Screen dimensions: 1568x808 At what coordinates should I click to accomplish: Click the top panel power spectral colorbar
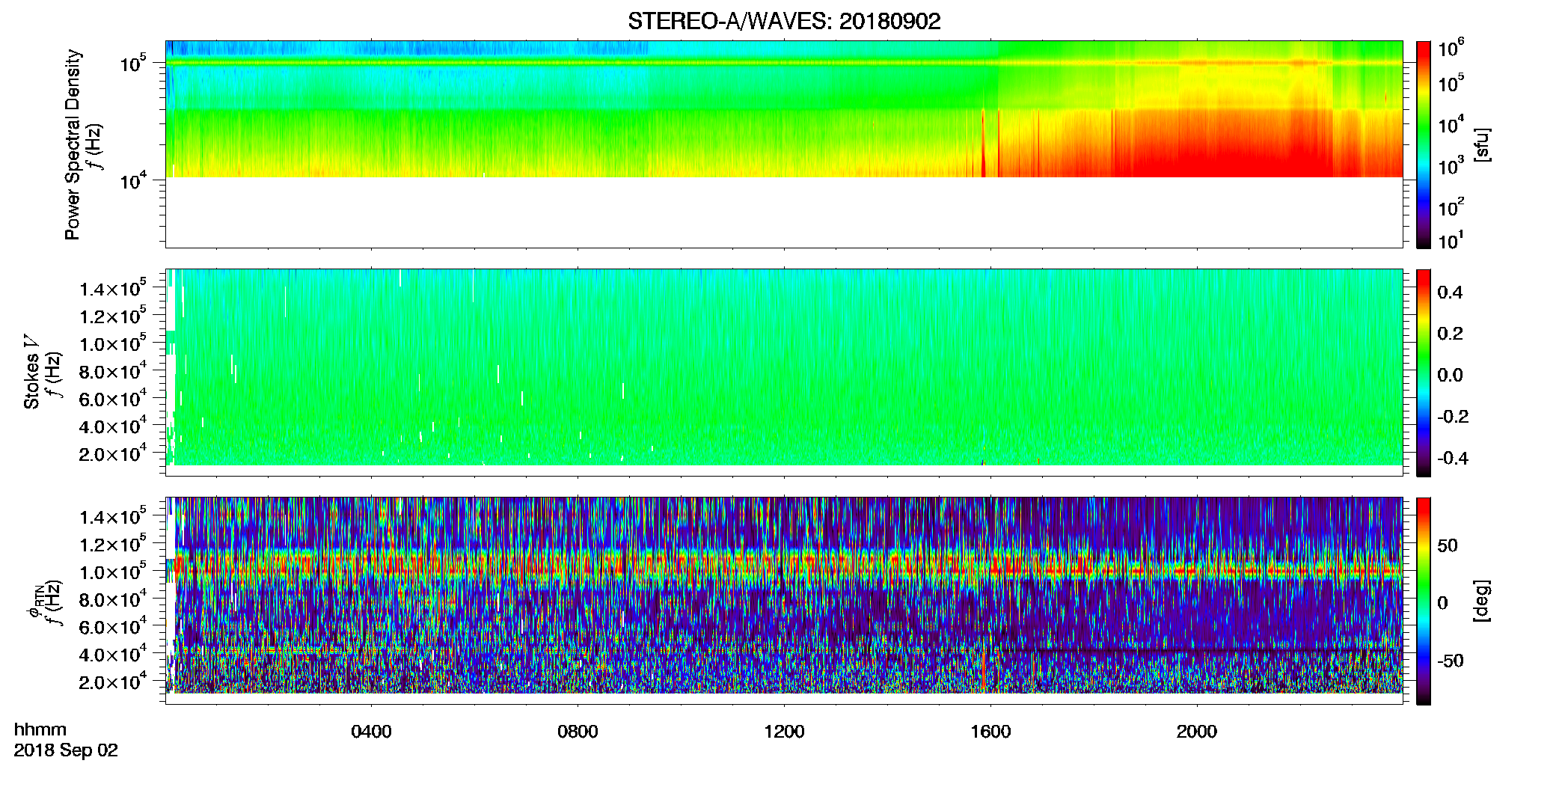pos(1424,144)
